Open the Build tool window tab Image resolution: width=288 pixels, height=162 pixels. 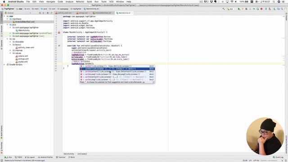(x=72, y=157)
